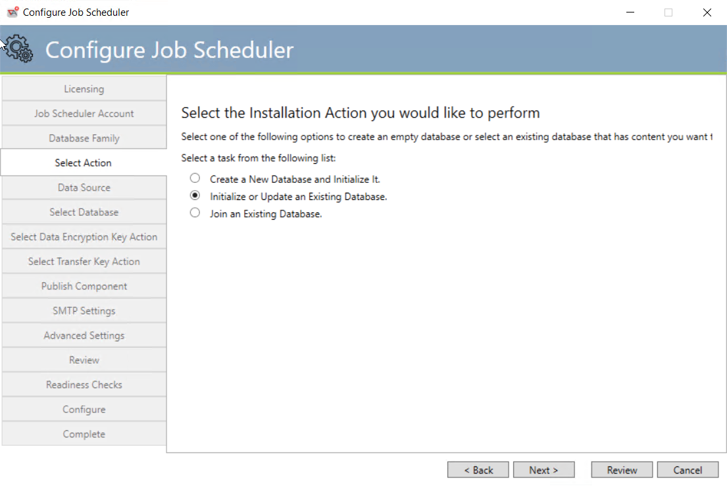Open the Publish Component step
Image resolution: width=727 pixels, height=486 pixels.
pos(84,285)
